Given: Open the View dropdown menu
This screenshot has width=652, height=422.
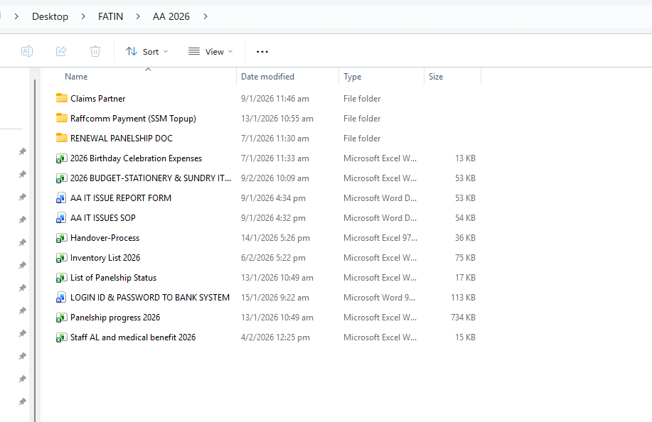Looking at the screenshot, I should [x=210, y=51].
